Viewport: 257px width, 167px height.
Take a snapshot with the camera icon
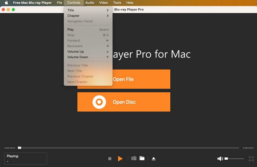134,158
